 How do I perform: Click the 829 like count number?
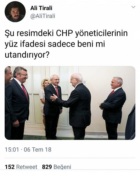[x=47, y=167]
